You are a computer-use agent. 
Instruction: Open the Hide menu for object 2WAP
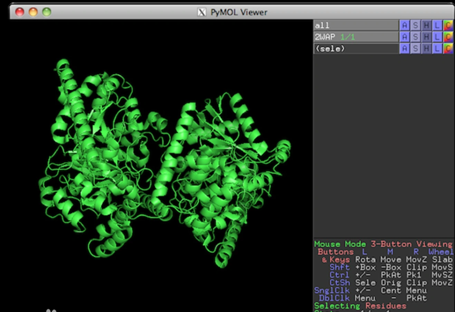tap(426, 37)
